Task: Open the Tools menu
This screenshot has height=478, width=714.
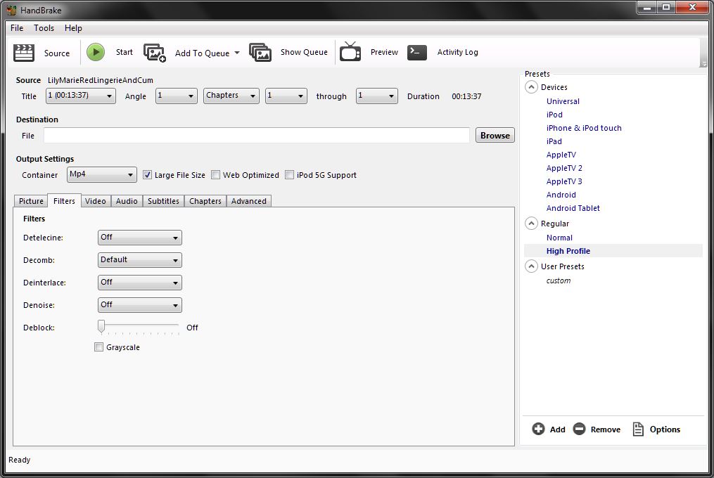Action: [44, 28]
